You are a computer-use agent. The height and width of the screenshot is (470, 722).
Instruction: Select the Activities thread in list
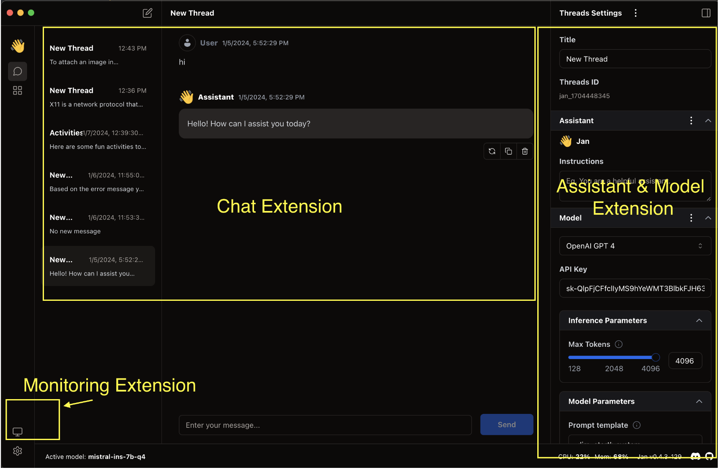(x=98, y=140)
